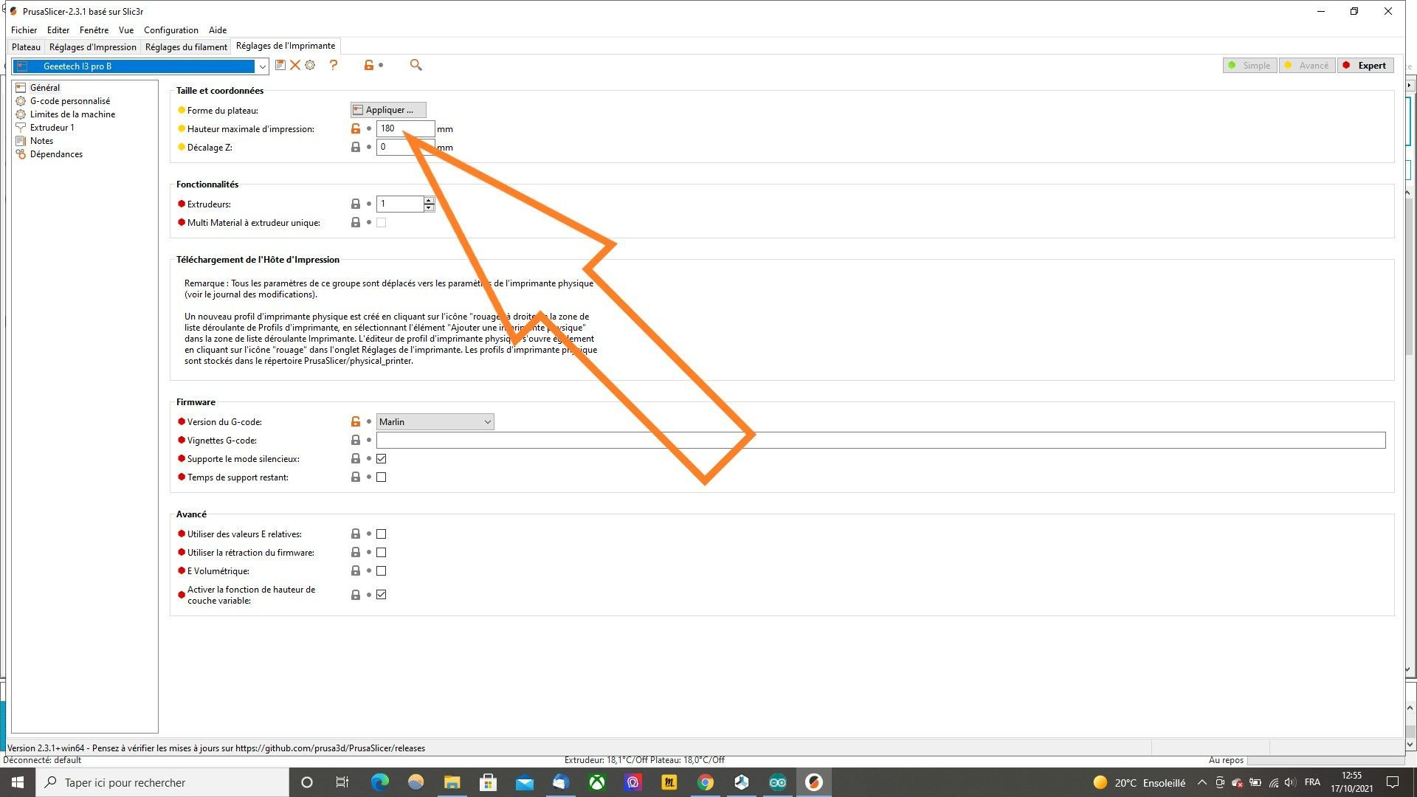Open Arduino IDE from the taskbar
This screenshot has width=1417, height=797.
(x=777, y=782)
